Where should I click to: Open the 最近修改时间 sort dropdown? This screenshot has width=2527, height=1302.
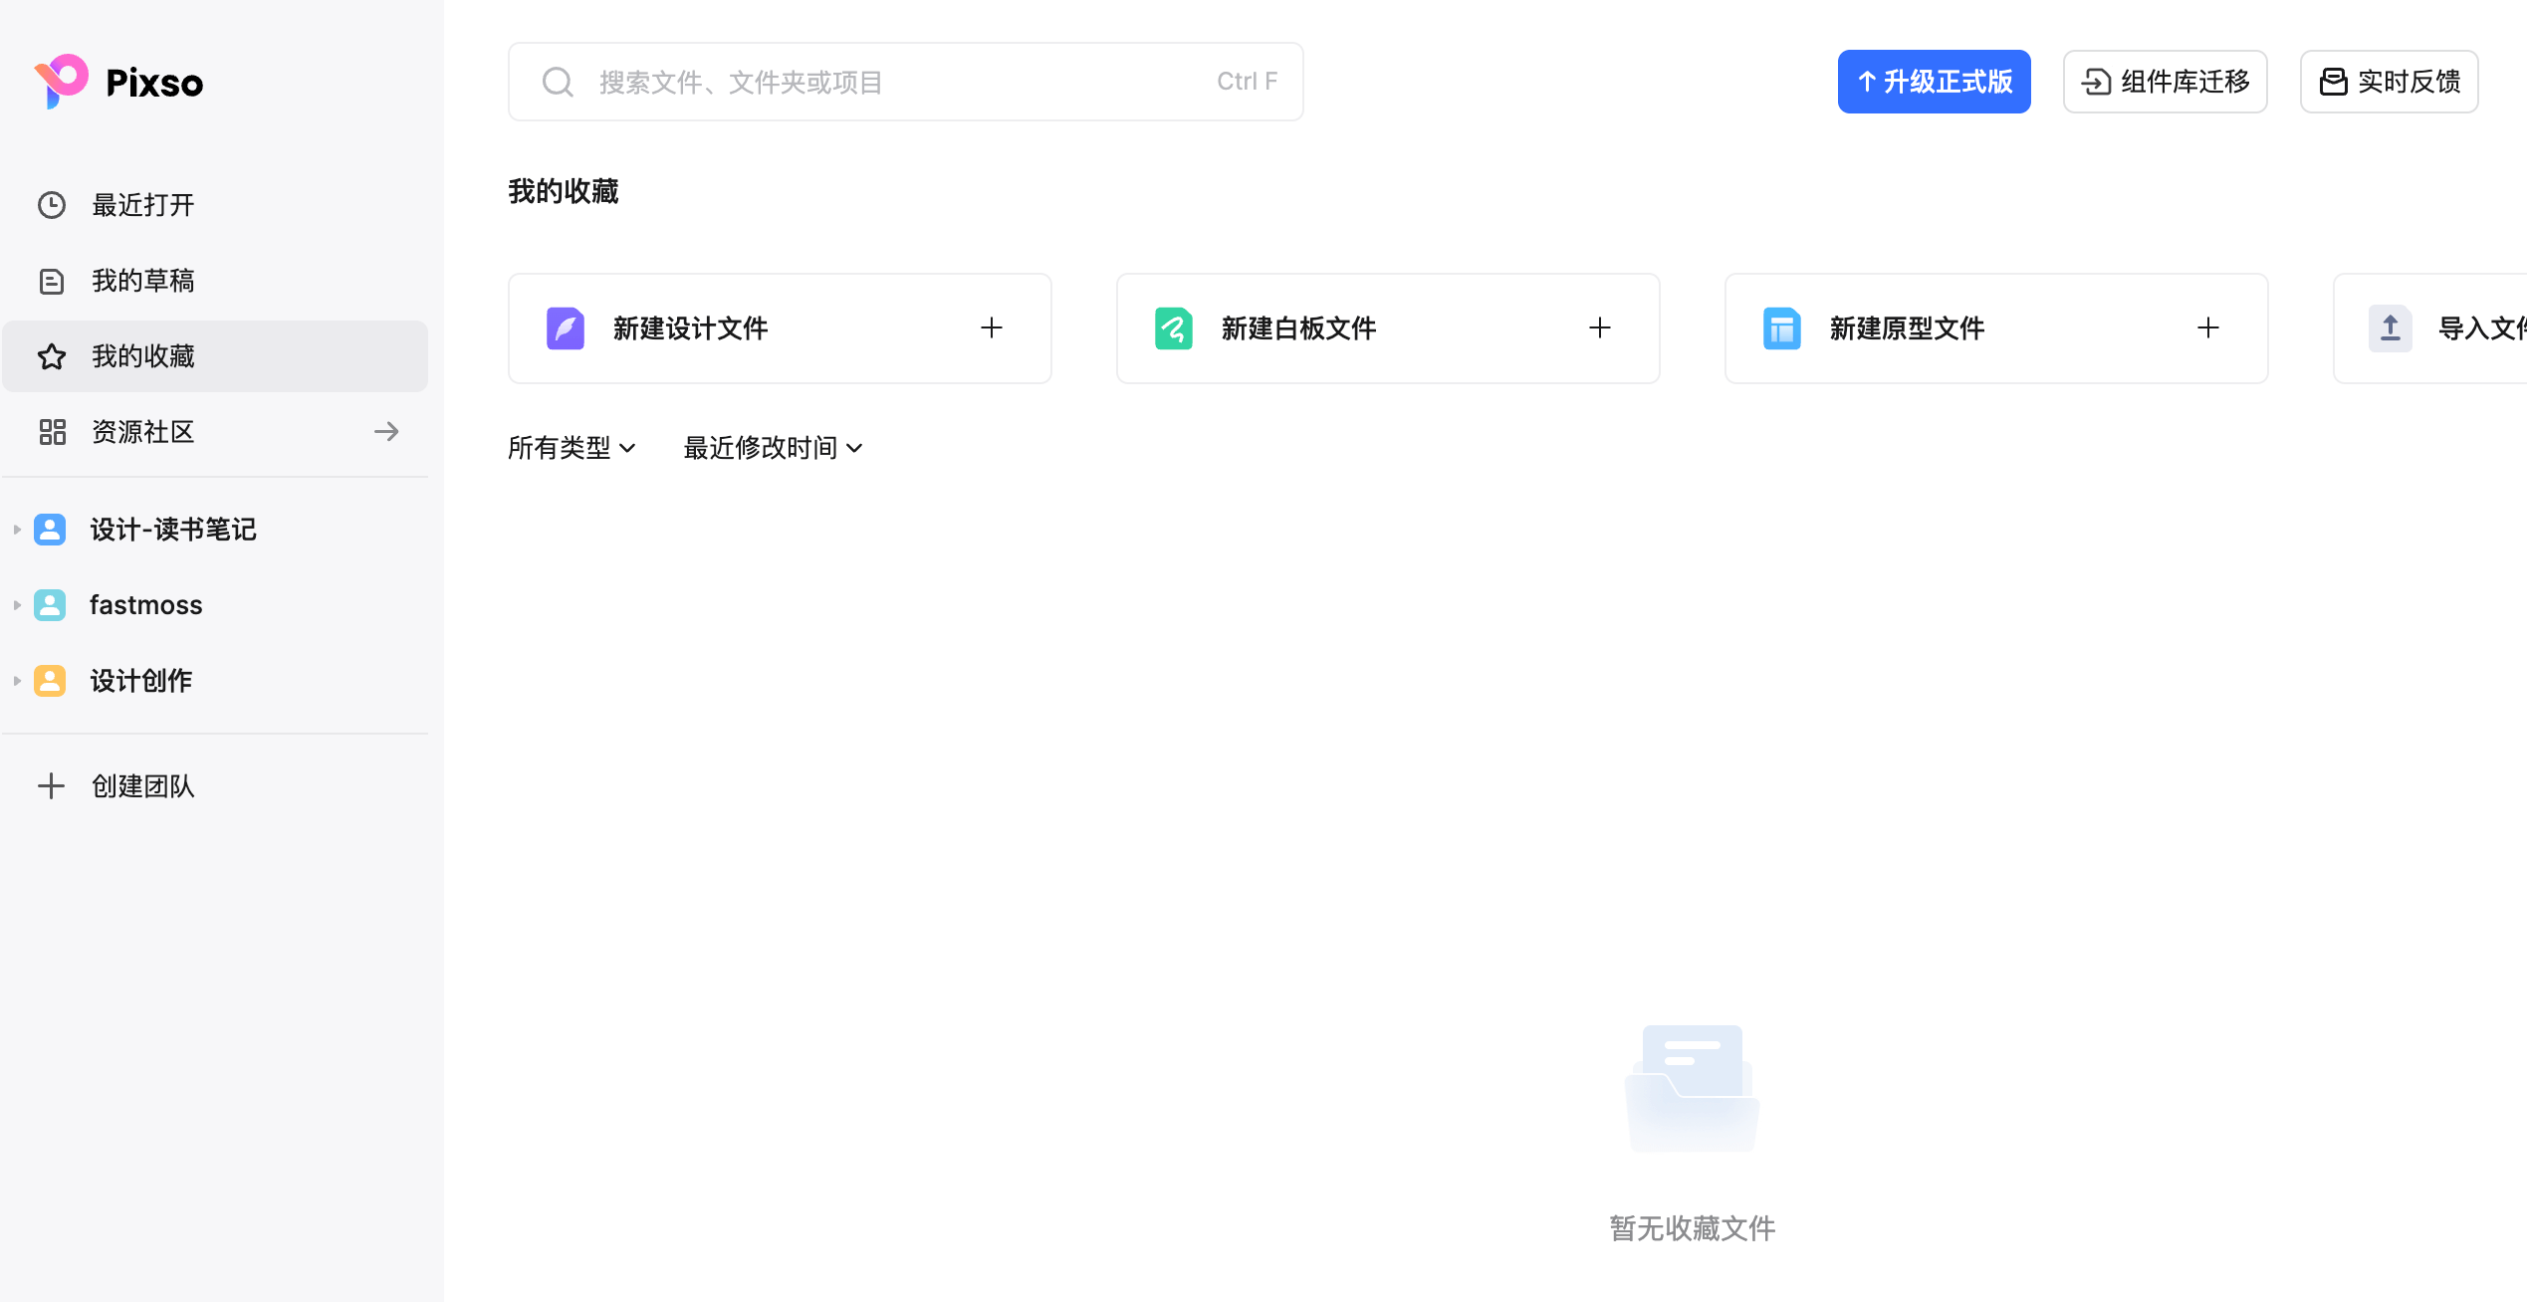click(773, 447)
